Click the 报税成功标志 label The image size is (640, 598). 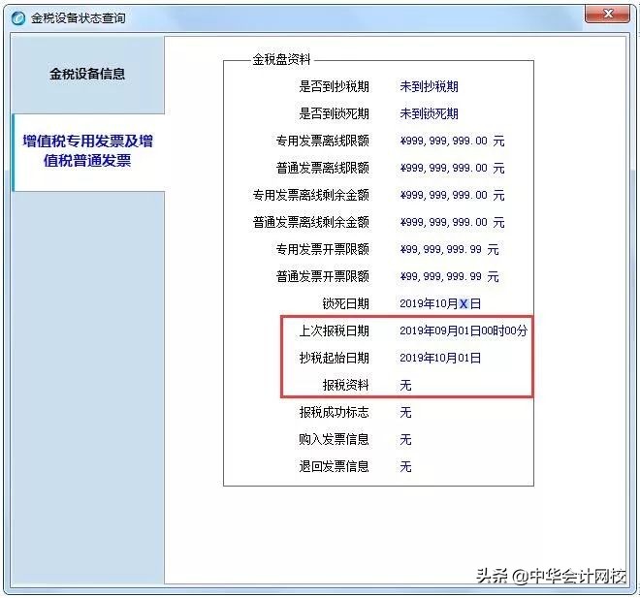334,413
